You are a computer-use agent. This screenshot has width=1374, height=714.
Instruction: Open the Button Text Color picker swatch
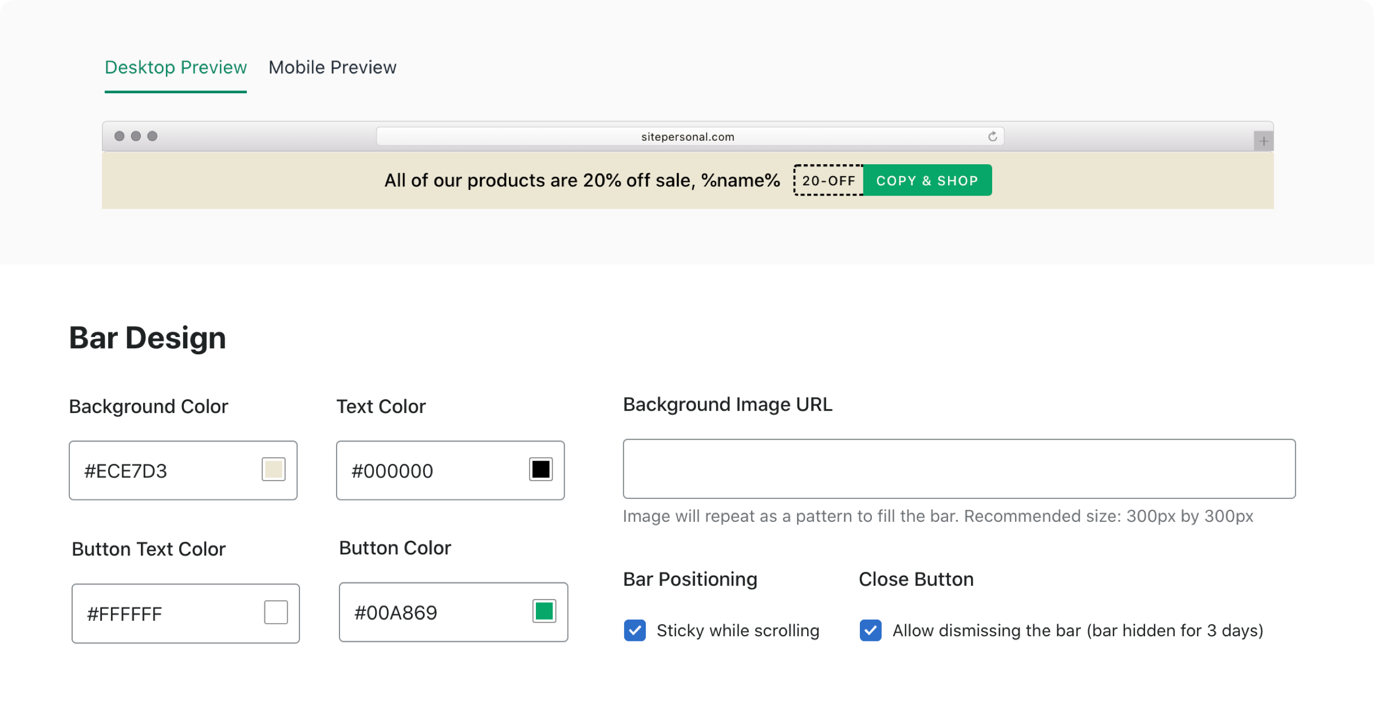(275, 612)
